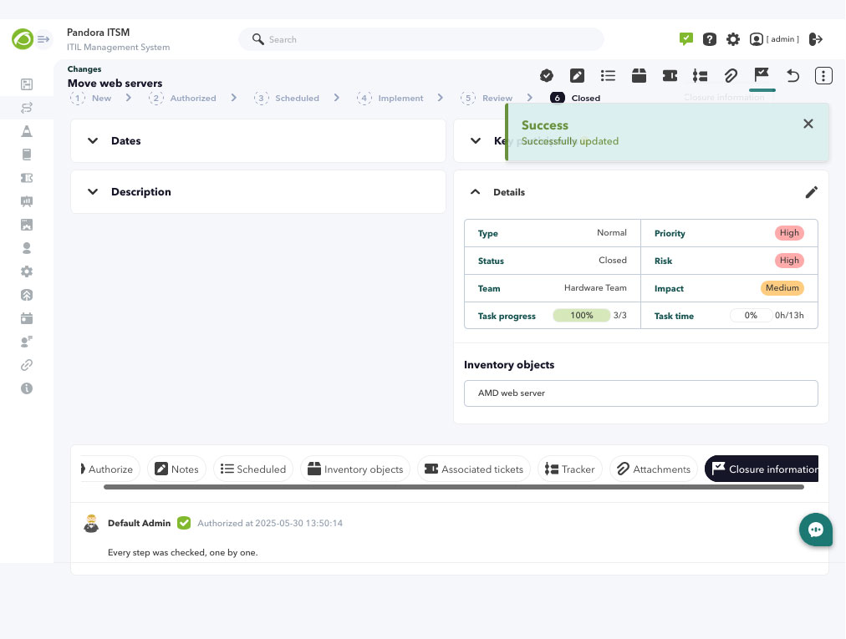Switch to the Inventory objects bottom tab
This screenshot has width=846, height=639.
[x=355, y=469]
